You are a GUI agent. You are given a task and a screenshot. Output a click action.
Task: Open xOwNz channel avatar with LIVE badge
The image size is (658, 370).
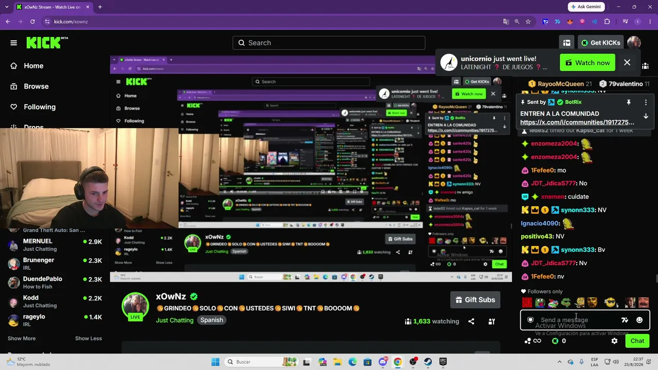point(135,307)
